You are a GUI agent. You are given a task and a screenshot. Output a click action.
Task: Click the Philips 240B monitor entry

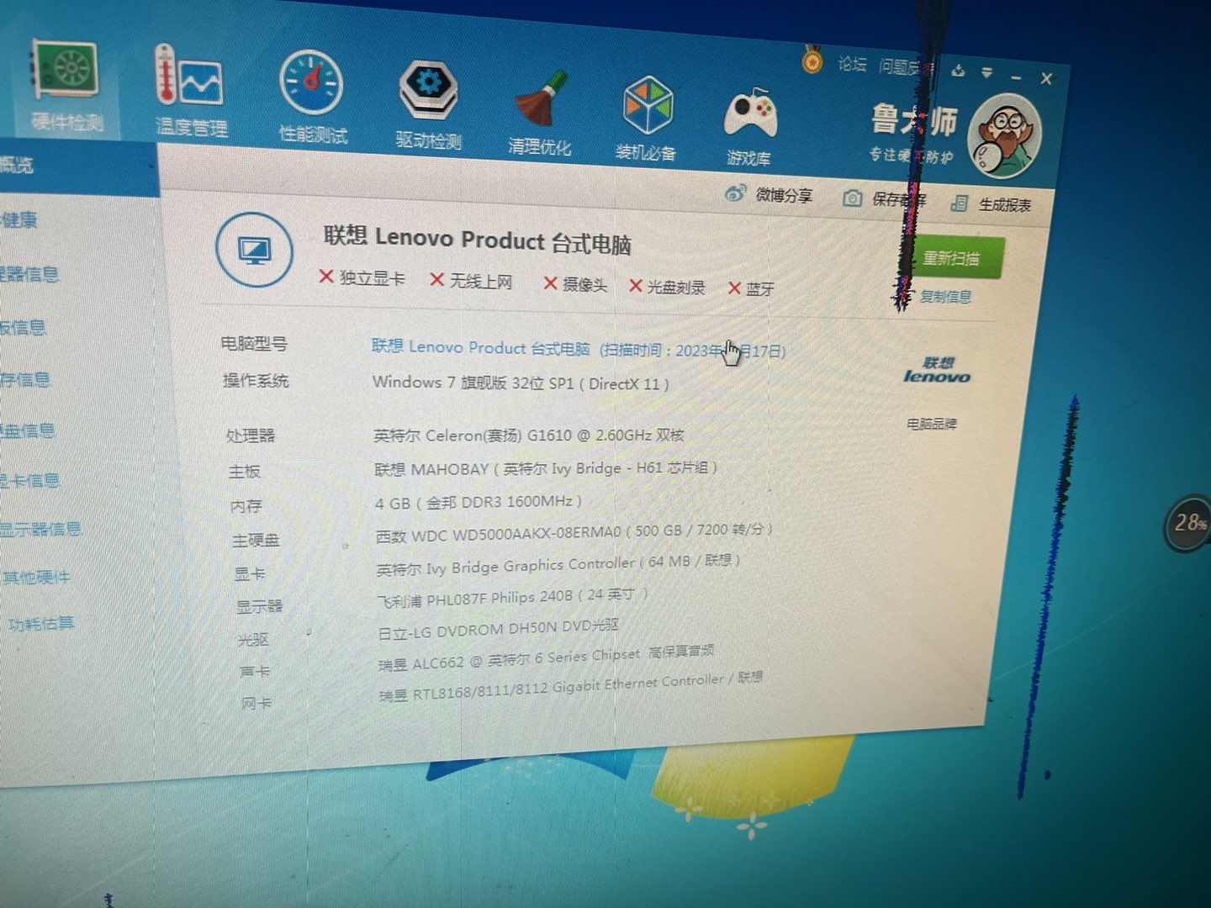click(512, 598)
